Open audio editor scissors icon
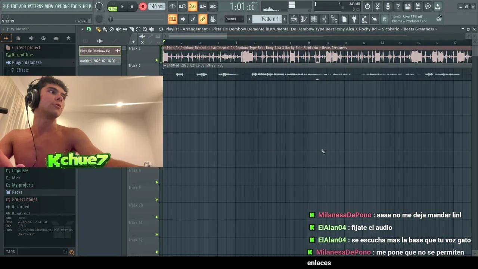Viewport: 478px width, 269px height. pyautogui.click(x=378, y=6)
